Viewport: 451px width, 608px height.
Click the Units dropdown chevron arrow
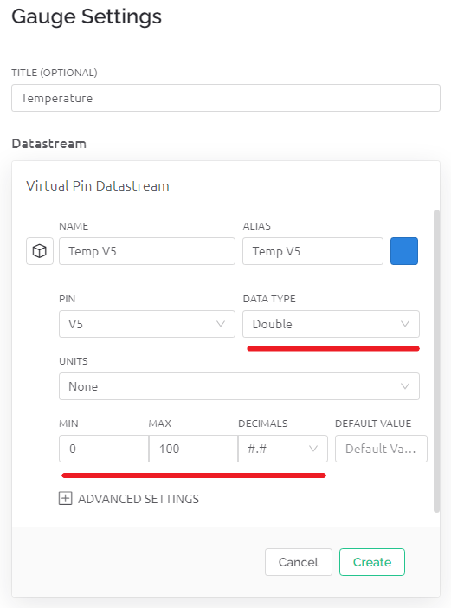(x=405, y=386)
